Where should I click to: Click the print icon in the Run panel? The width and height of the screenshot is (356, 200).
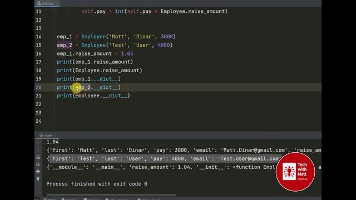38,172
